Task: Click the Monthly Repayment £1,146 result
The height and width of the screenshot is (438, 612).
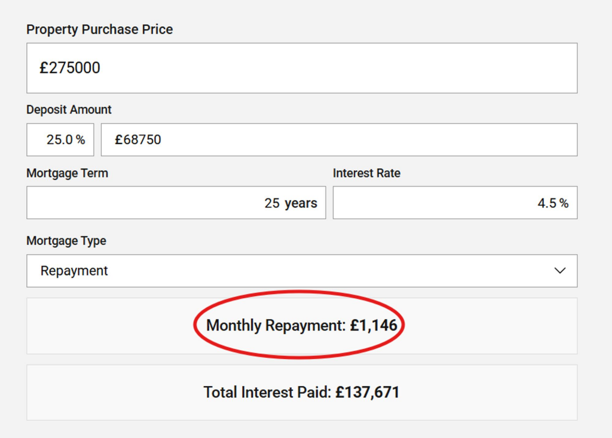Action: tap(301, 326)
